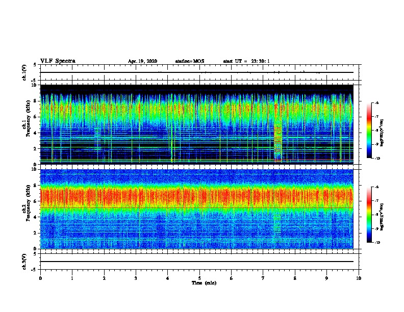Click the "ch.3(V)" waveform axis label
Viewport: 404px width, 312px height.
tap(24, 262)
